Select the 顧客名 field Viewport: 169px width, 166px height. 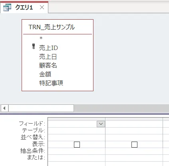tap(48, 65)
